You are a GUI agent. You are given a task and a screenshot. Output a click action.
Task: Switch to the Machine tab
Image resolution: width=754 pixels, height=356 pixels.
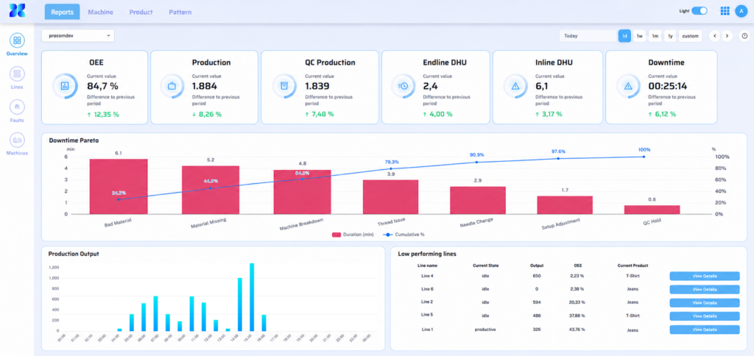(x=100, y=12)
